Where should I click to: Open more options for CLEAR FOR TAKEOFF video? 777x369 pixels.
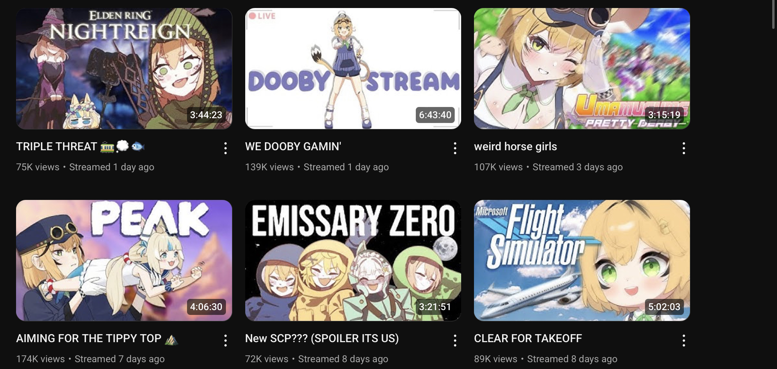click(x=684, y=341)
